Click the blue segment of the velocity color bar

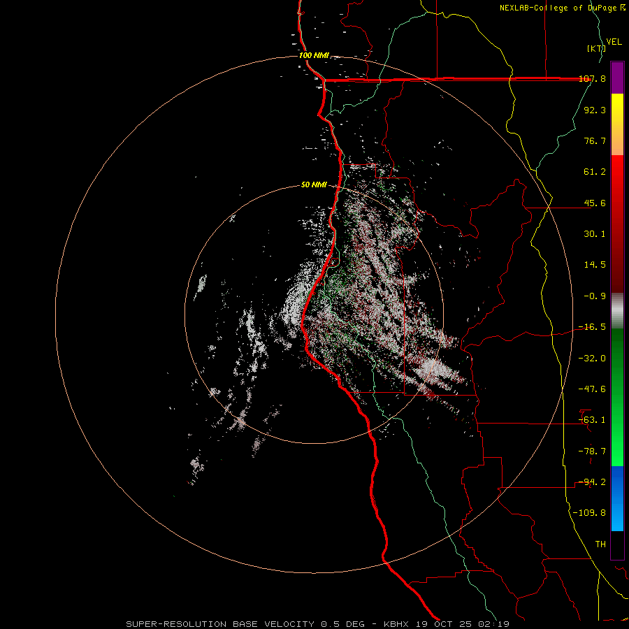(x=617, y=498)
